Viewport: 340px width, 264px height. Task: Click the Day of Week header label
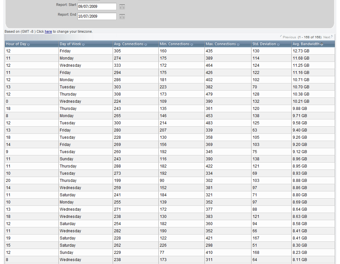[70, 44]
